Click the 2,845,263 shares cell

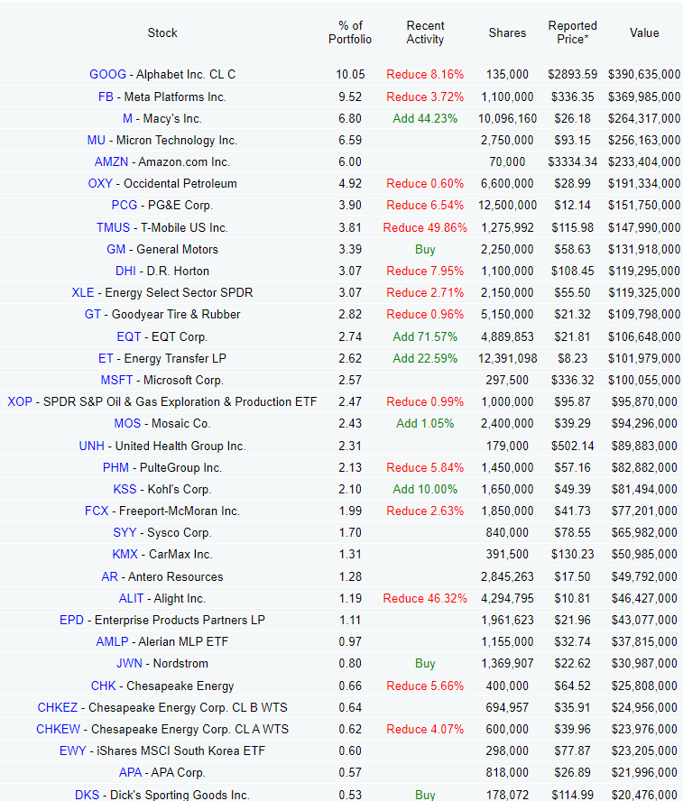[x=507, y=577]
